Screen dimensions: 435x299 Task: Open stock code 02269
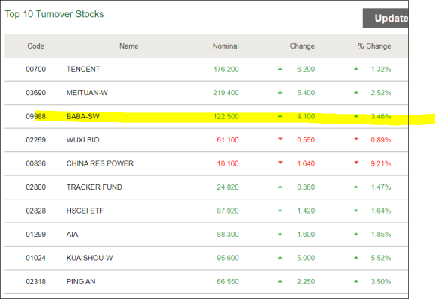(35, 140)
